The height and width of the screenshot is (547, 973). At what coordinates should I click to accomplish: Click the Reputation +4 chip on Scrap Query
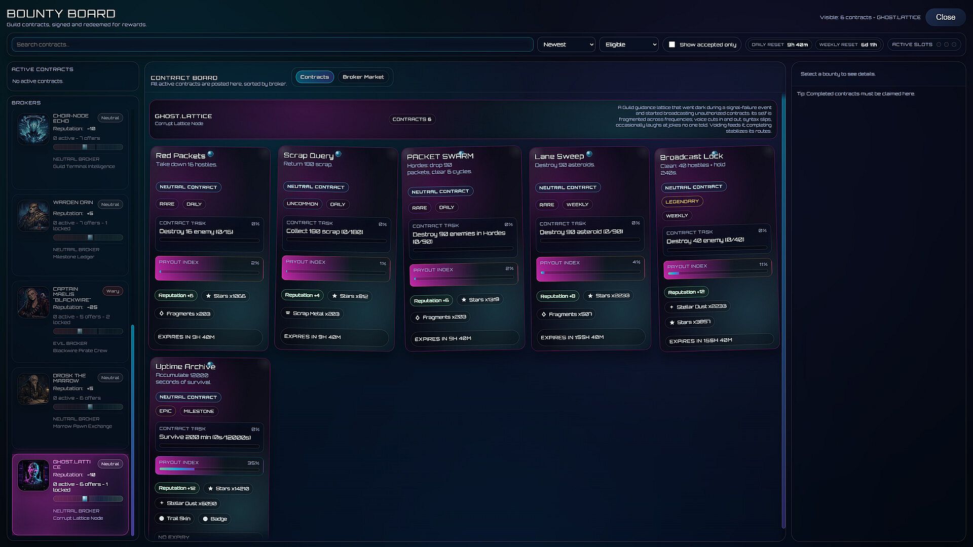pos(302,295)
